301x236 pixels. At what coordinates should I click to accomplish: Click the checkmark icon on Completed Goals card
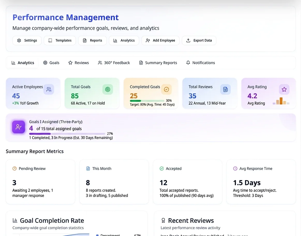tap(166, 90)
